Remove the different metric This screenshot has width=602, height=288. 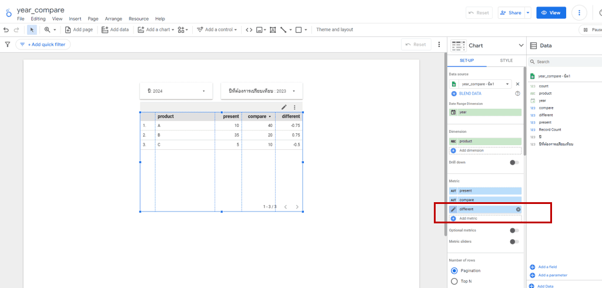(518, 209)
